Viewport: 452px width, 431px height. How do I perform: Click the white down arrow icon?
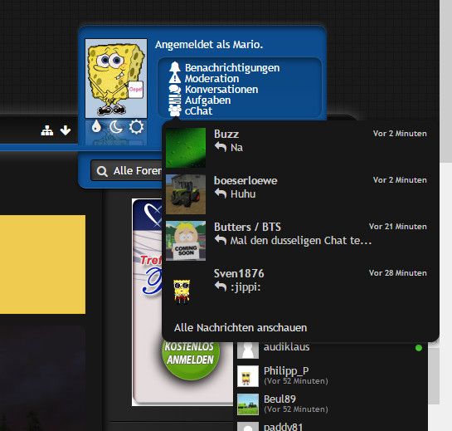66,130
